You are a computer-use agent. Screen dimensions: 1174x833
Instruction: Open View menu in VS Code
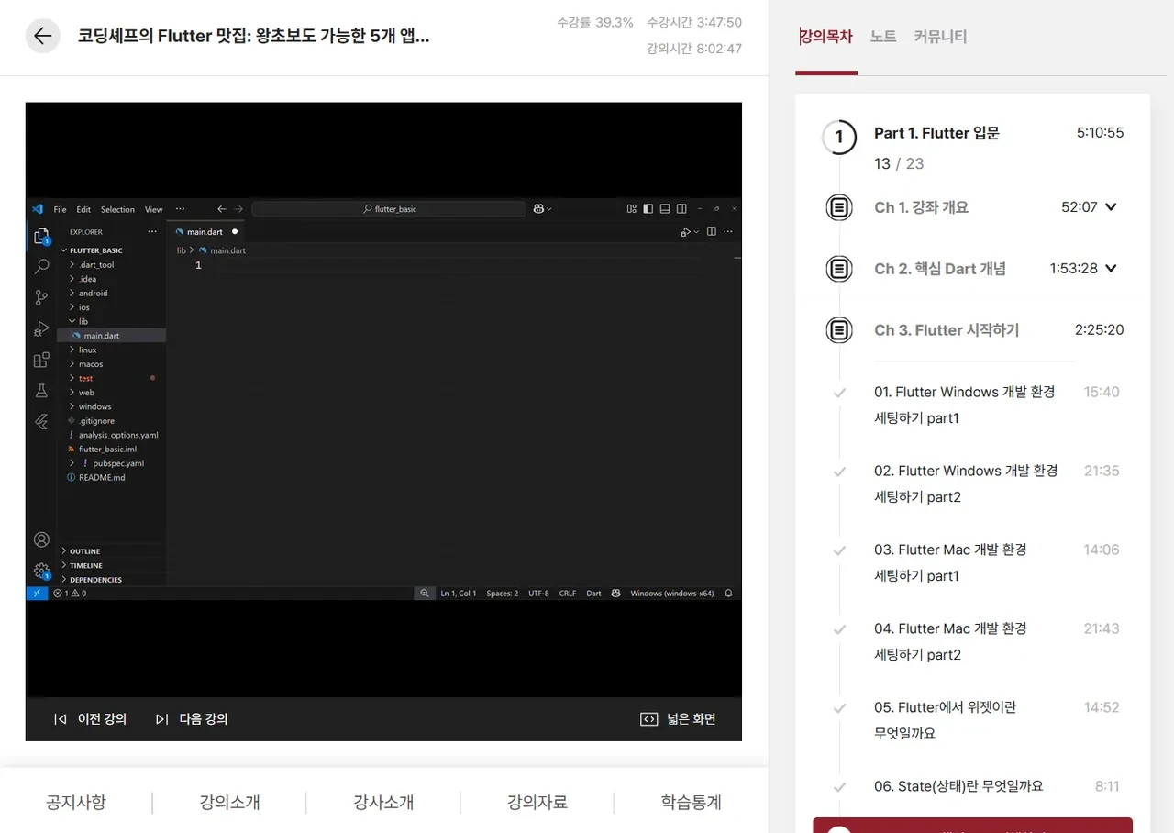point(153,209)
